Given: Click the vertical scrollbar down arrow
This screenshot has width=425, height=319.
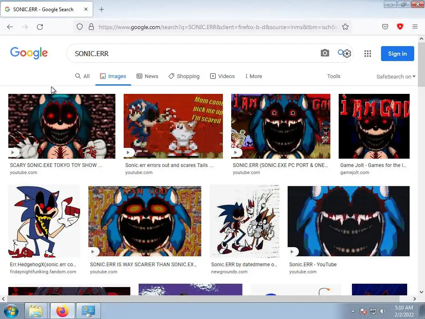Looking at the screenshot, I should 421,292.
